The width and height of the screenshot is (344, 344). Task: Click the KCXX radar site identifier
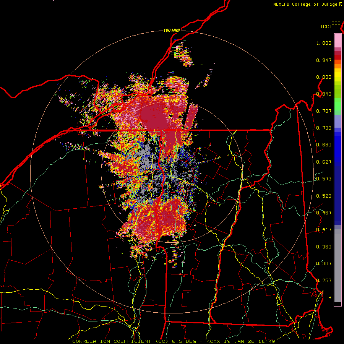214,341
